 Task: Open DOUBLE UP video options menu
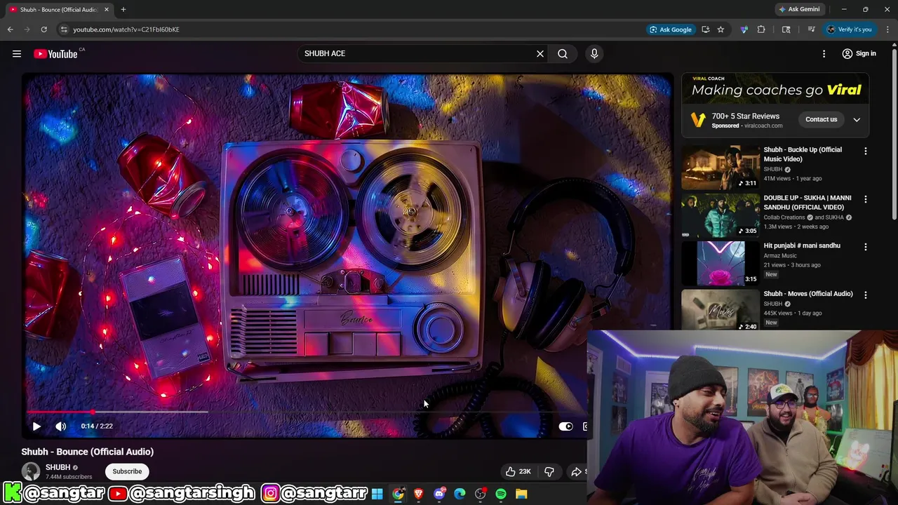tap(865, 199)
